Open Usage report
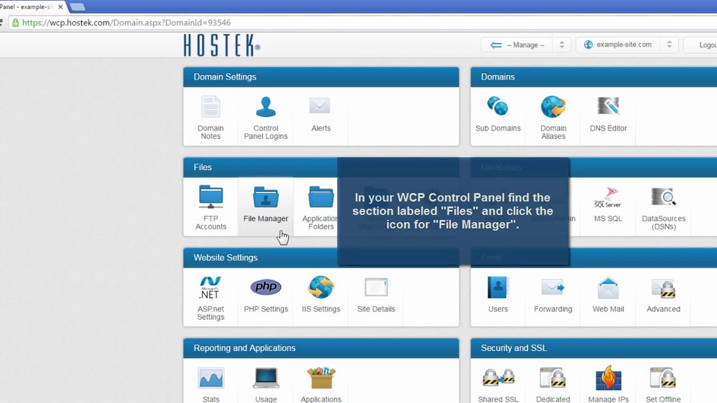The height and width of the screenshot is (403, 717). (266, 385)
